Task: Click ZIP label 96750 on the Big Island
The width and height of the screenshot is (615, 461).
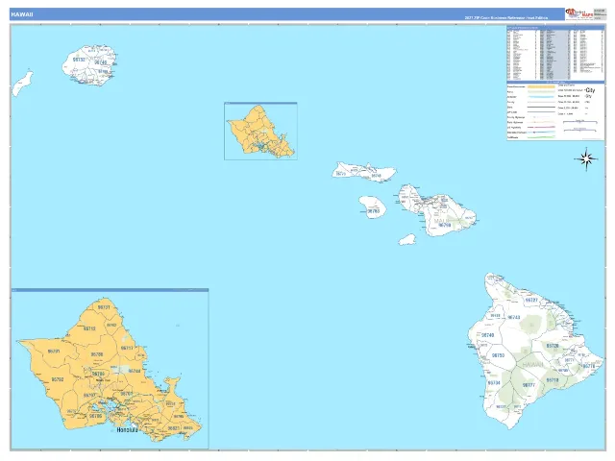Action: pyautogui.click(x=498, y=355)
